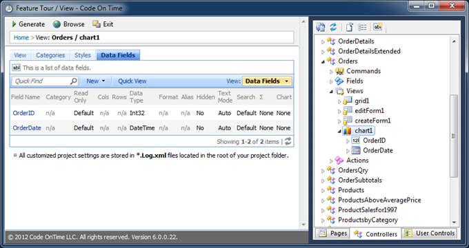Open the New dropdown menu
The height and width of the screenshot is (248, 469).
96,81
